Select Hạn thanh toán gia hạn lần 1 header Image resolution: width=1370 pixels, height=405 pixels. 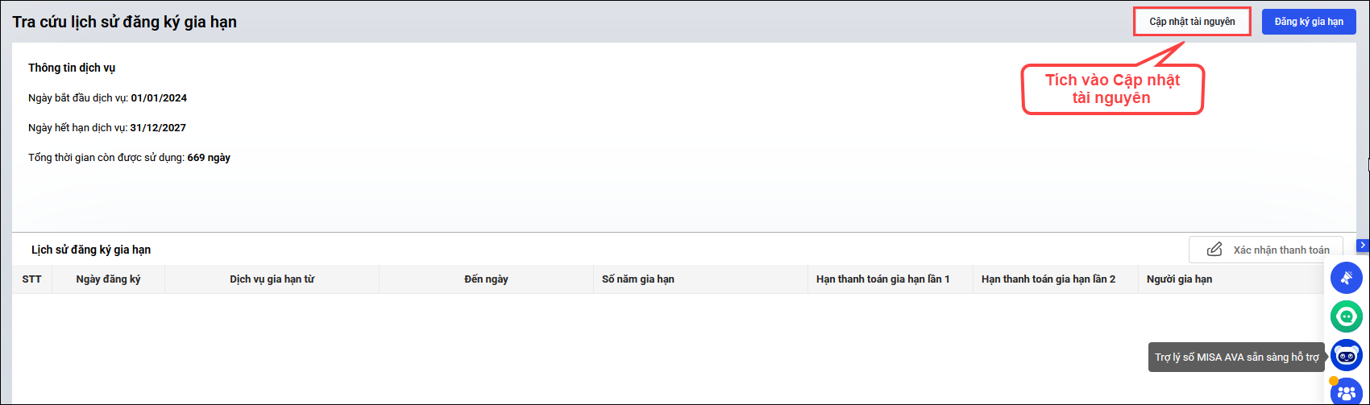882,279
